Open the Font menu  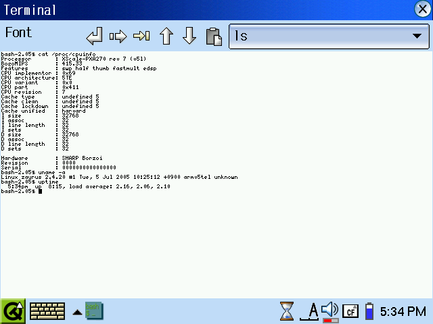tap(18, 32)
